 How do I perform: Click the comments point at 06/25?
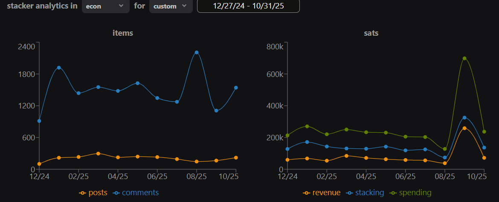tap(157, 98)
